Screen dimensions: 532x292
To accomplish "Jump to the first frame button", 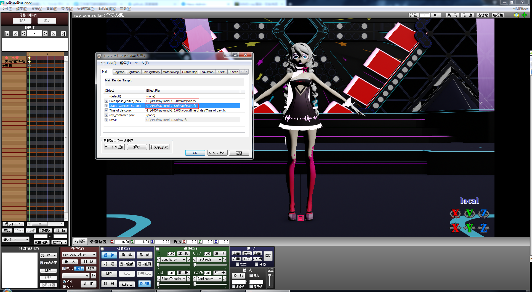I will tap(7, 34).
